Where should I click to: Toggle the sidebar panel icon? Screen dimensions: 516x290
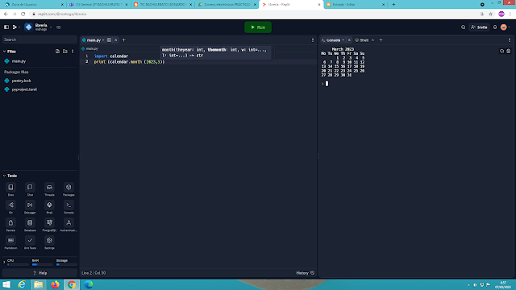pyautogui.click(x=6, y=27)
